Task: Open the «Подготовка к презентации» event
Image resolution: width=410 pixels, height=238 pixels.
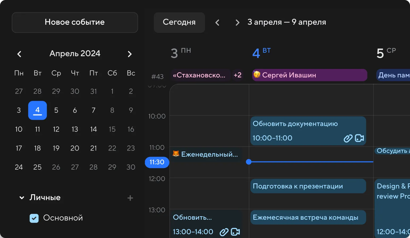Action: tap(308, 186)
